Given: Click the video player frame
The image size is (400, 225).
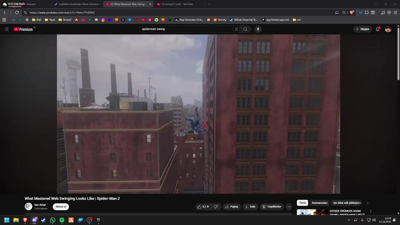Looking at the screenshot, I should click(x=198, y=114).
